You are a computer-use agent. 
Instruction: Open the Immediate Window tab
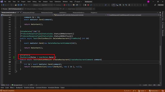(53, 87)
